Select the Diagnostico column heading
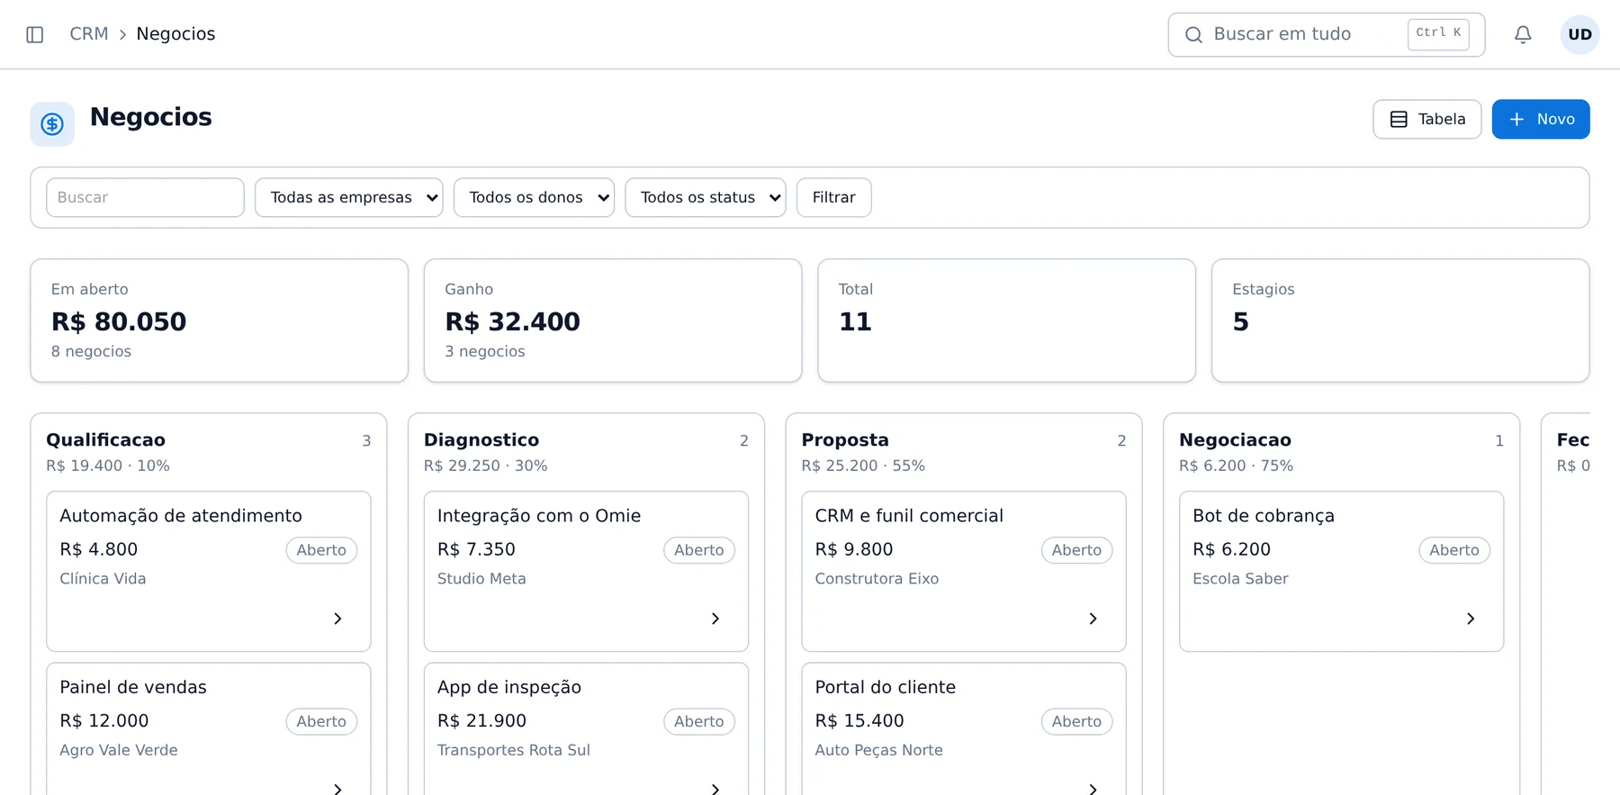Viewport: 1620px width, 795px height. 481,440
